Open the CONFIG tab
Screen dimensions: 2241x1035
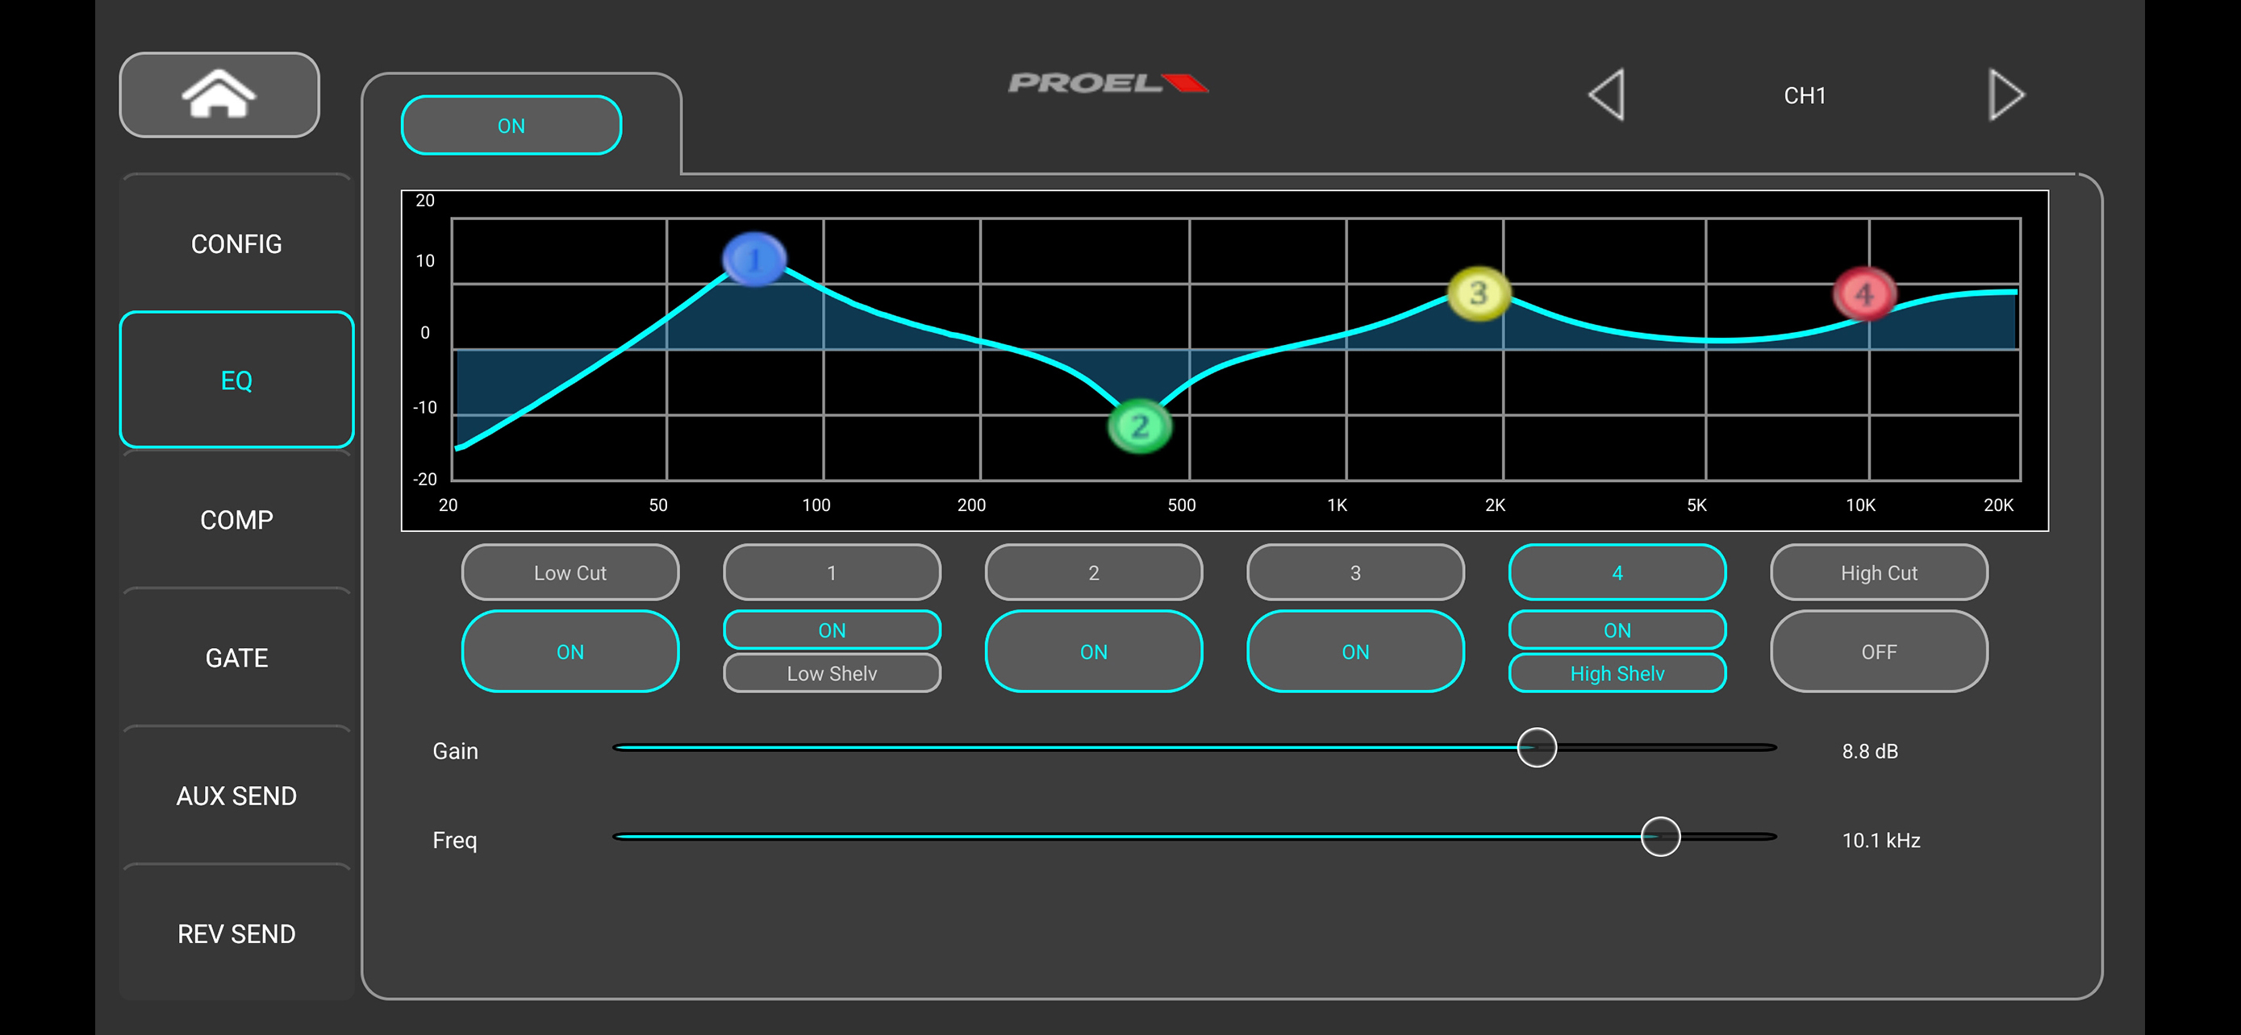tap(236, 244)
